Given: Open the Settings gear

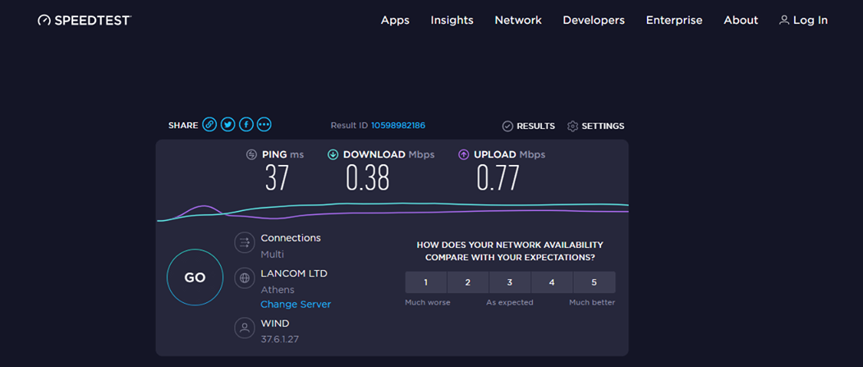Looking at the screenshot, I should 595,126.
